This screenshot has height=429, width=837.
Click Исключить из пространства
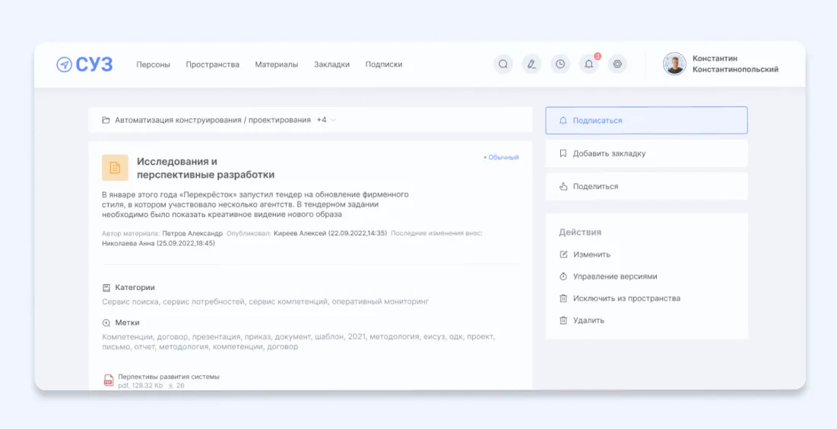[626, 298]
